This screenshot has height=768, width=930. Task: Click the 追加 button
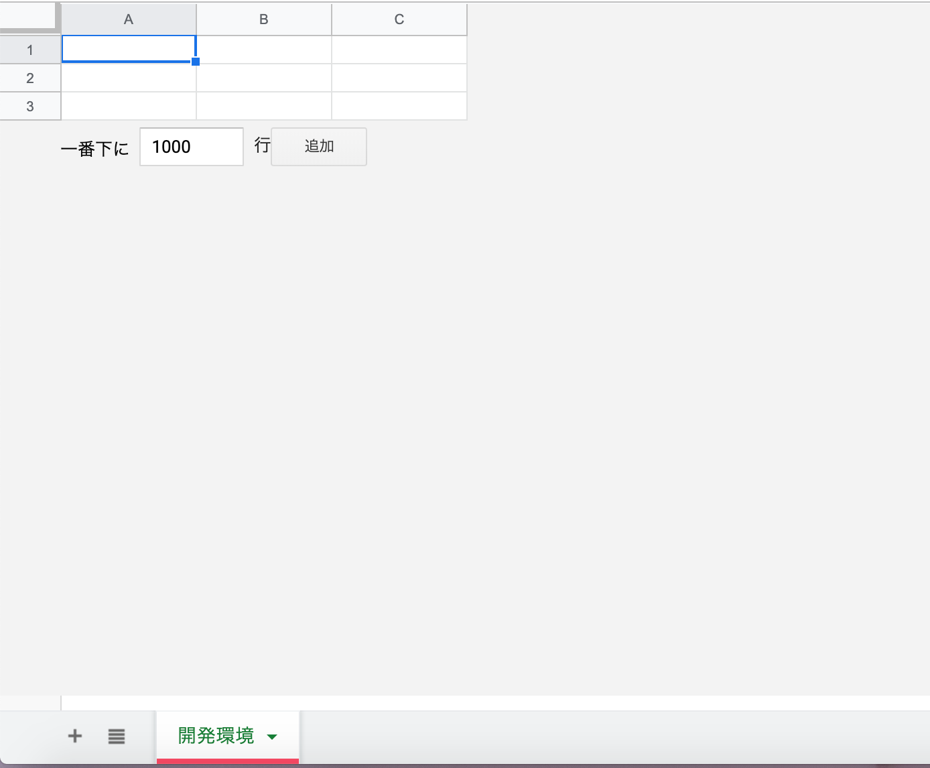[x=319, y=147]
